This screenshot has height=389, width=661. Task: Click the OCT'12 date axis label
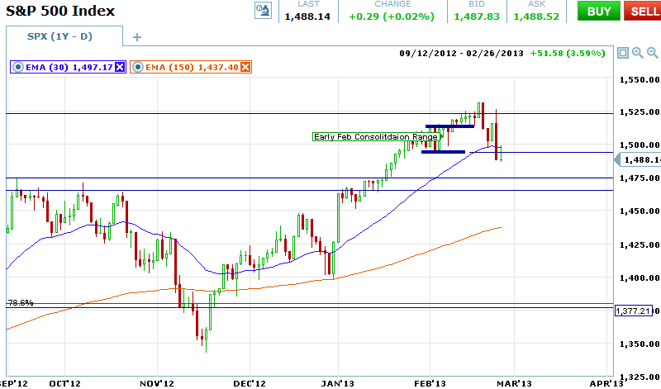[x=64, y=383]
